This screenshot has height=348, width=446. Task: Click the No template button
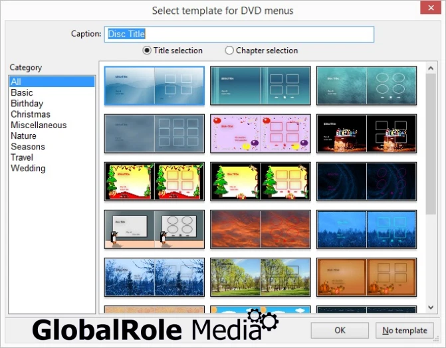pos(405,330)
